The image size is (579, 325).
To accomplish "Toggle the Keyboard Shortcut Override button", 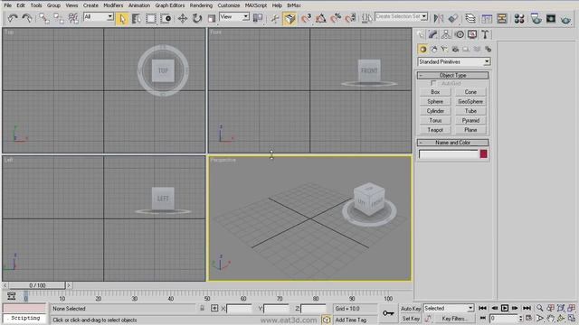I will [289, 18].
